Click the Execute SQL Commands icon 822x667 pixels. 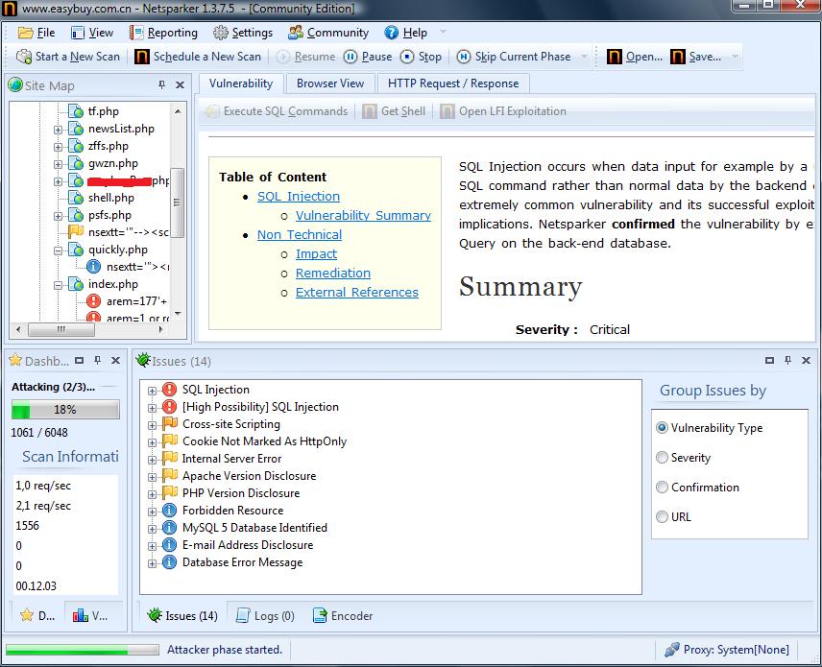click(212, 111)
